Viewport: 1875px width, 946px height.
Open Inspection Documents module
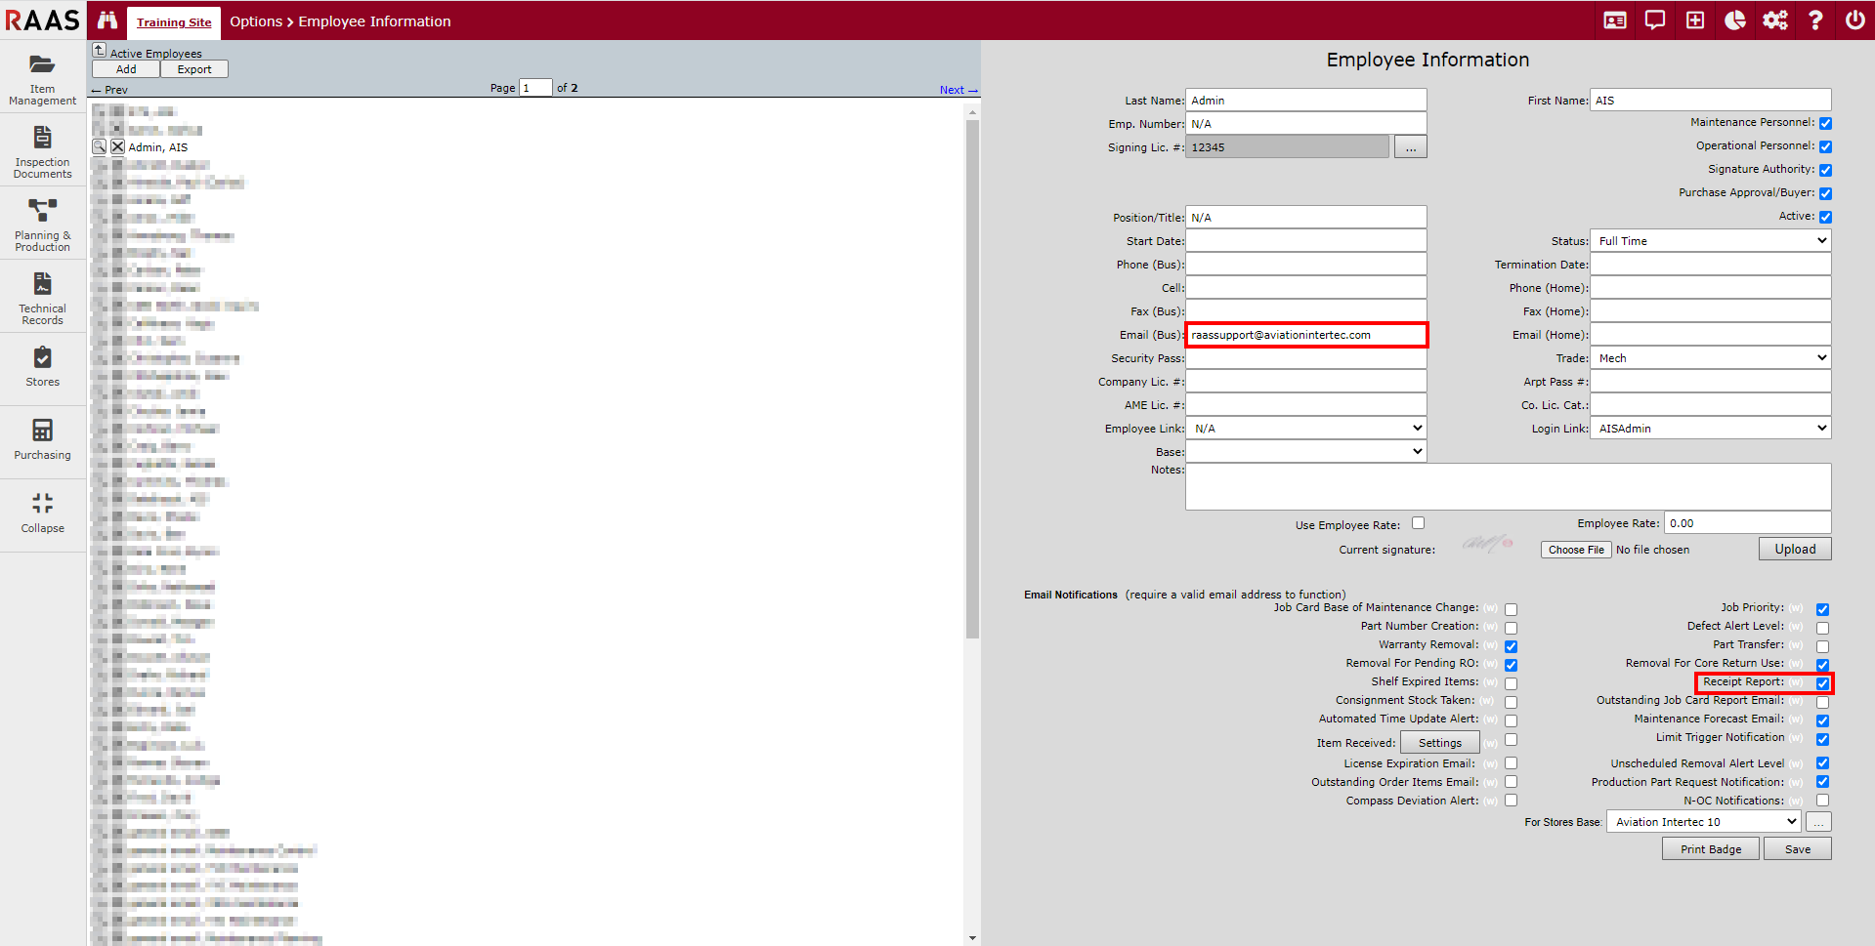tap(42, 151)
